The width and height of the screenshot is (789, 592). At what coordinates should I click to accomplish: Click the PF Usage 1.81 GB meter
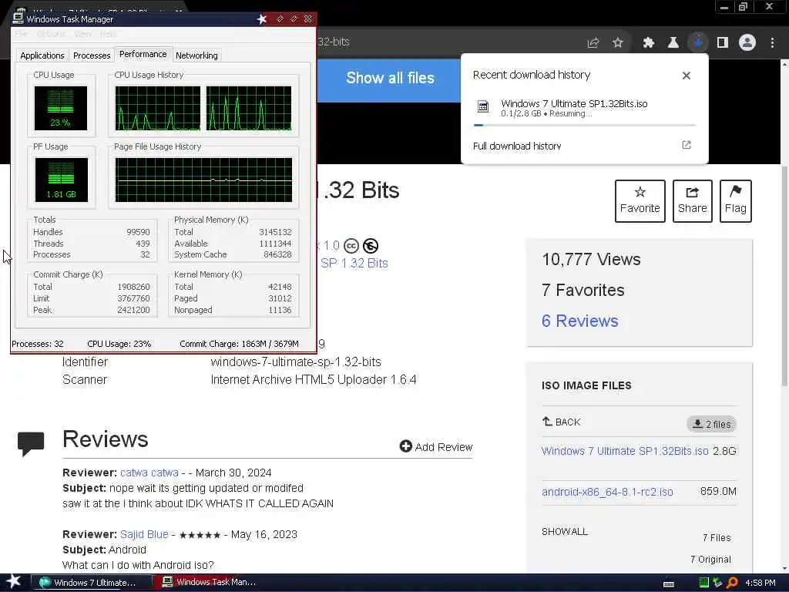coord(62,180)
